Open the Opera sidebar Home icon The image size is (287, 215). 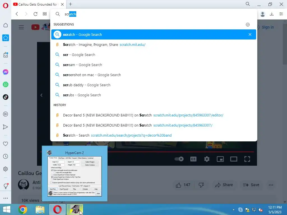pyautogui.click(x=6, y=25)
